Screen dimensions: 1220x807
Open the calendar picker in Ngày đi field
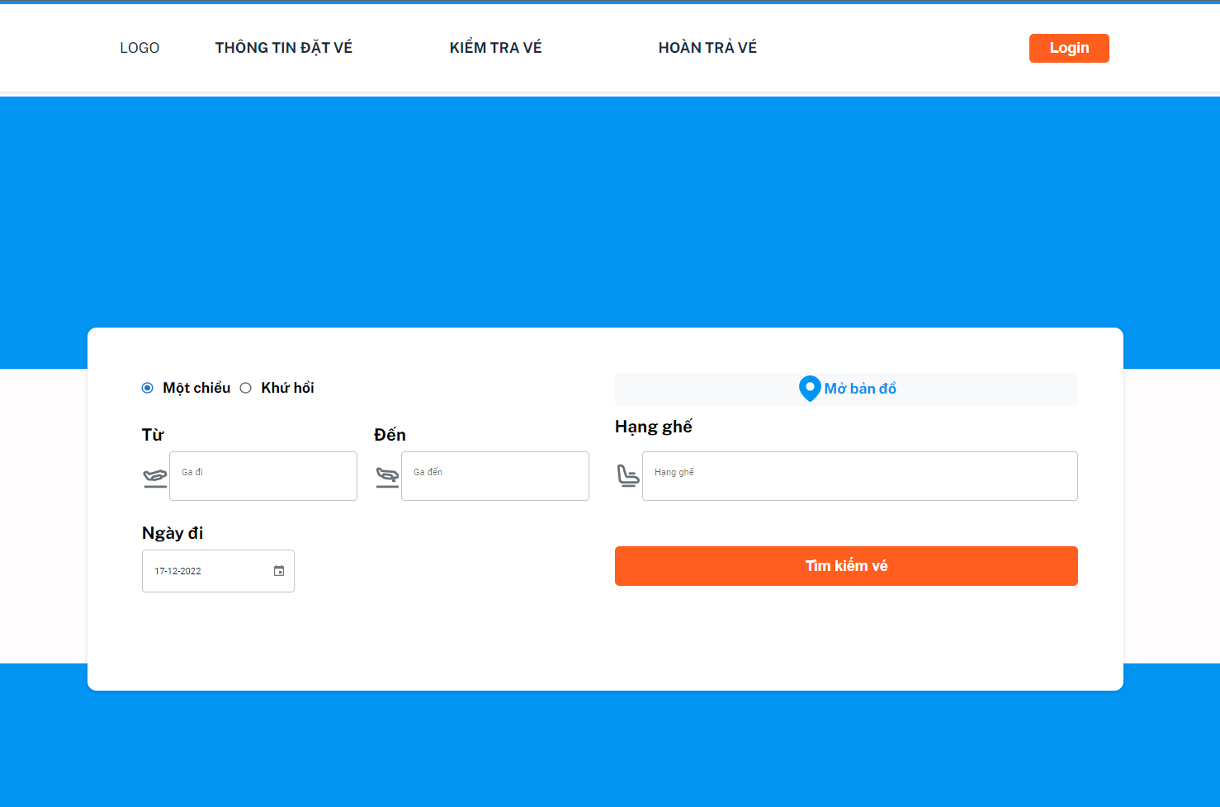(x=278, y=570)
